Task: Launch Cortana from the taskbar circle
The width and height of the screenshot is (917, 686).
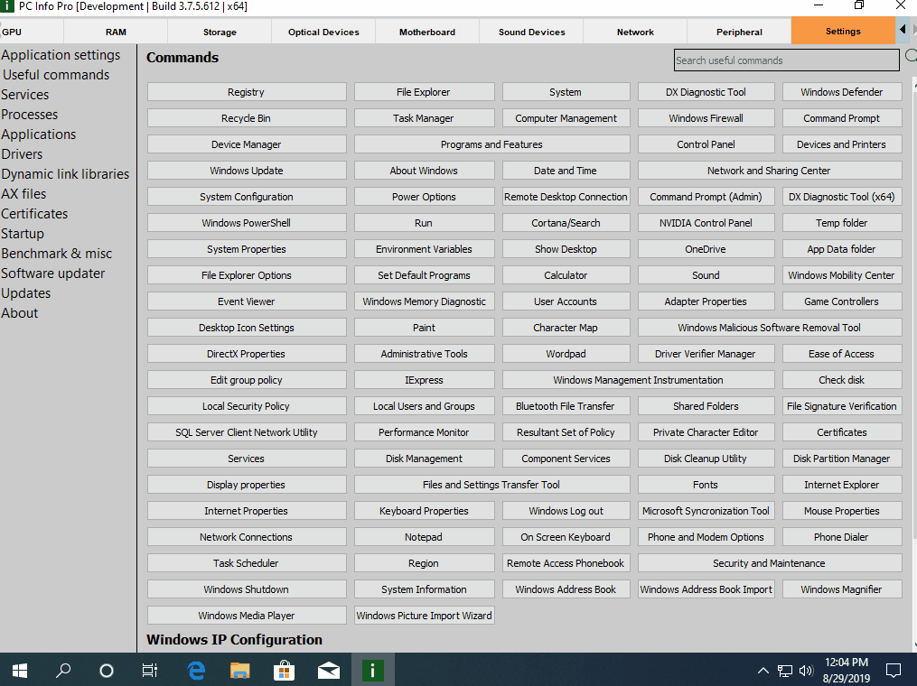Action: (107, 671)
